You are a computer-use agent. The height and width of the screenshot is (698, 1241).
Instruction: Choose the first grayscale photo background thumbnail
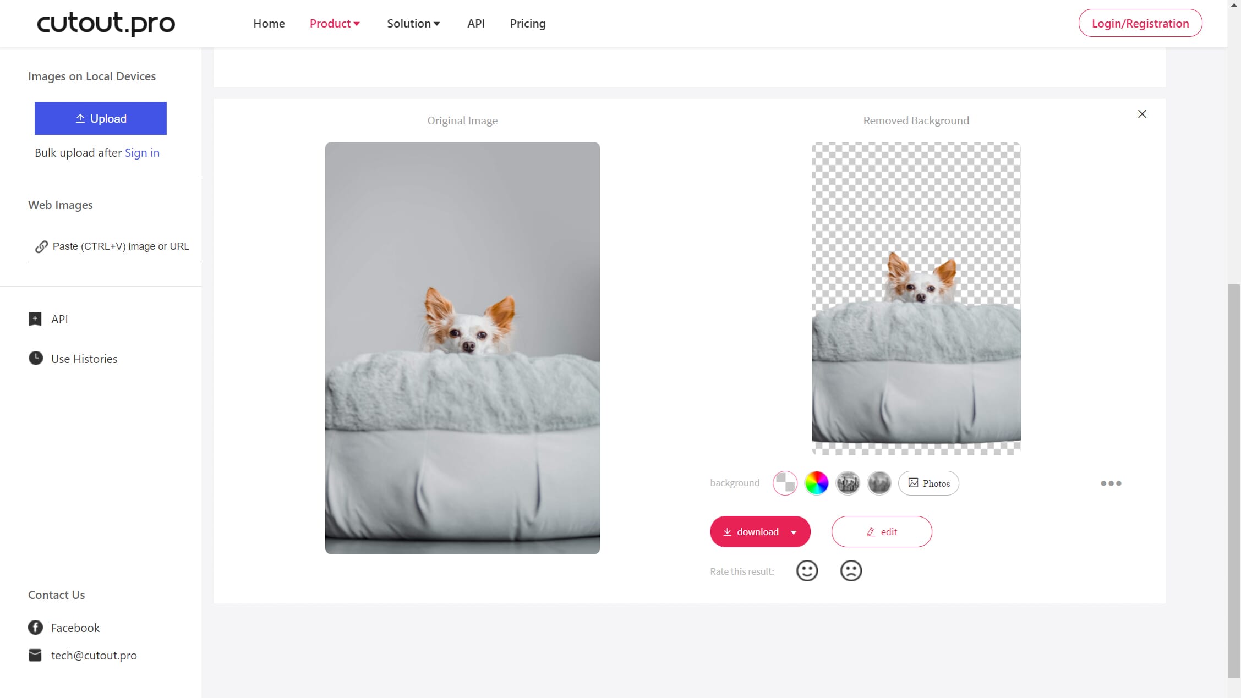[x=848, y=483]
